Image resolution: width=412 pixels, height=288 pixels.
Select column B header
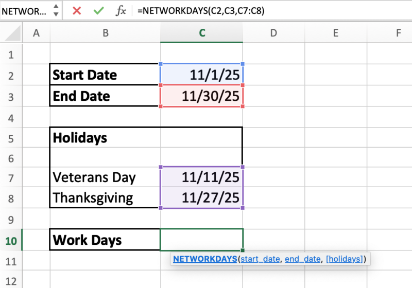click(105, 33)
